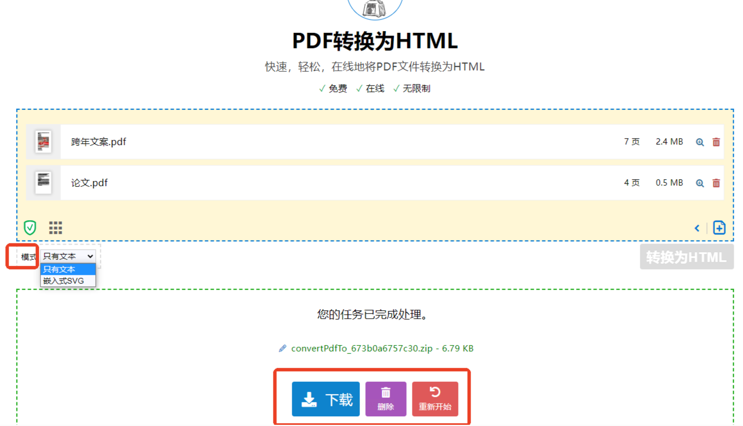The height and width of the screenshot is (426, 743).
Task: Click the red 重新开始 restart button
Action: click(435, 399)
